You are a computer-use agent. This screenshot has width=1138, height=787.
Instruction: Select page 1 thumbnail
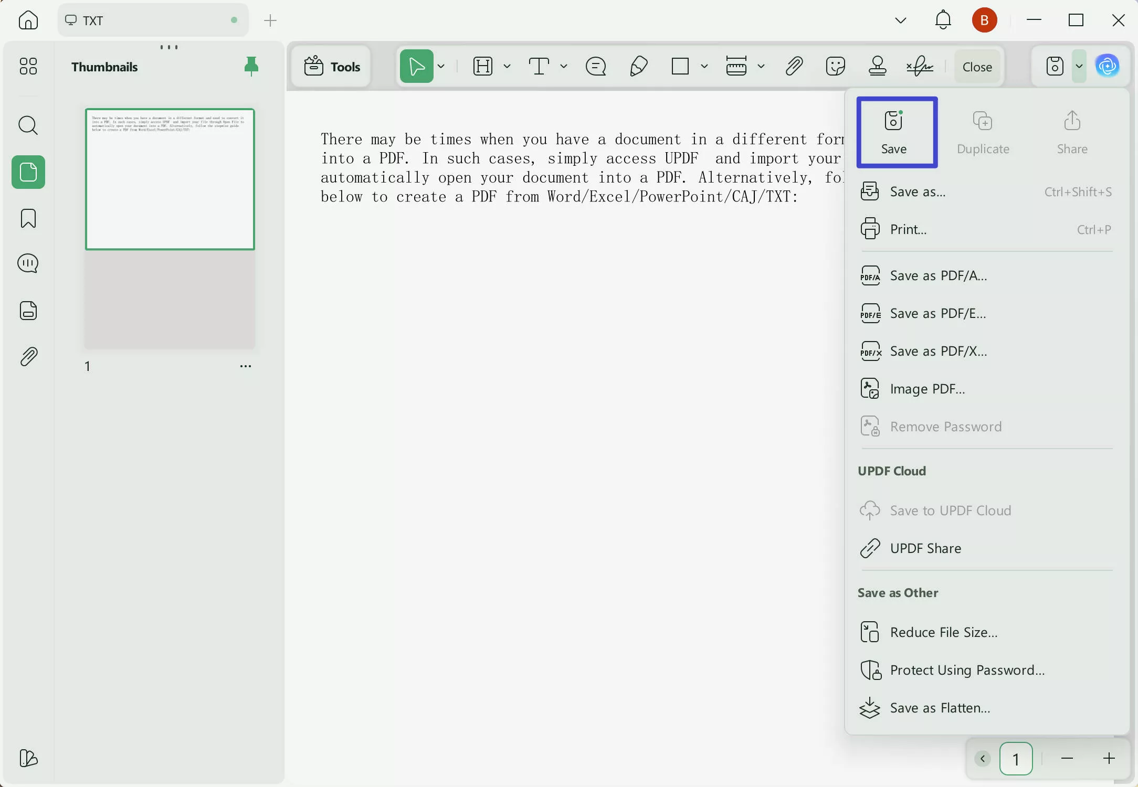[x=170, y=179]
